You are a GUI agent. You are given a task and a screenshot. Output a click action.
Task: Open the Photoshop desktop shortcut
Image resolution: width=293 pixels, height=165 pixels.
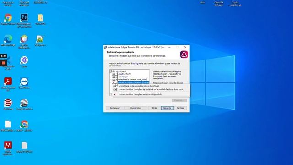coord(24,17)
